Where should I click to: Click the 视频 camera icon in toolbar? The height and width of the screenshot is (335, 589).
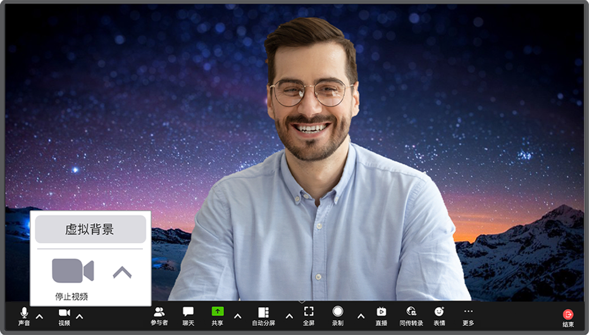click(x=65, y=312)
